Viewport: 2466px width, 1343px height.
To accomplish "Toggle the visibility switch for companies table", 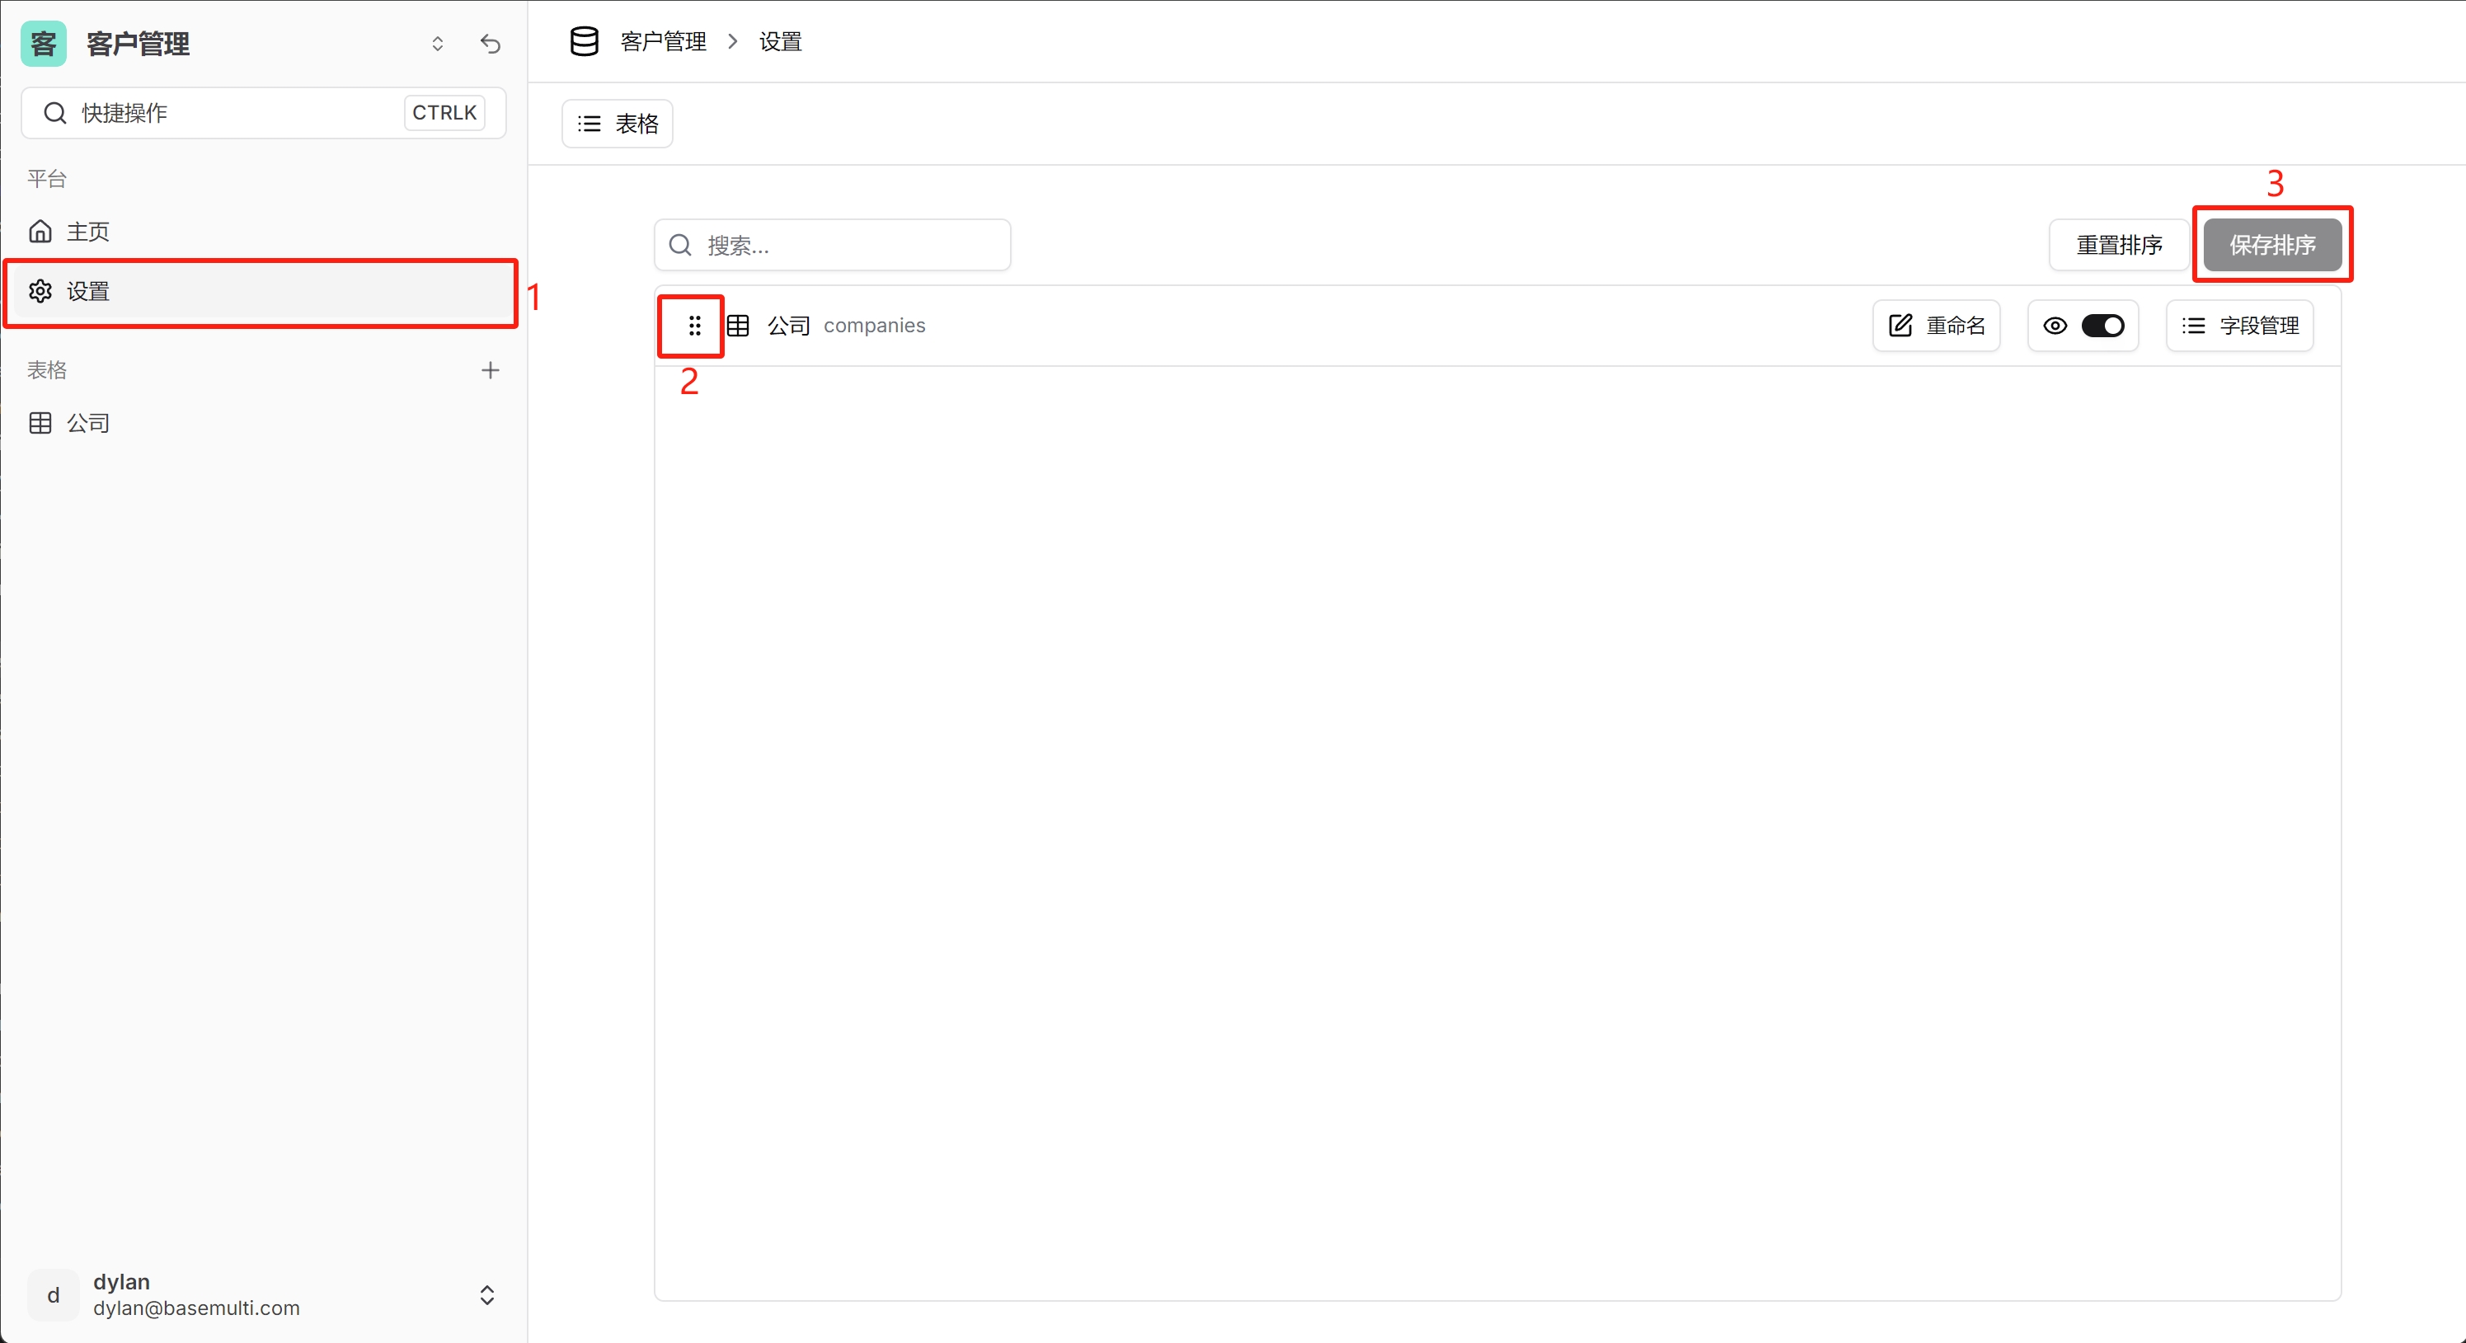I will [2104, 326].
